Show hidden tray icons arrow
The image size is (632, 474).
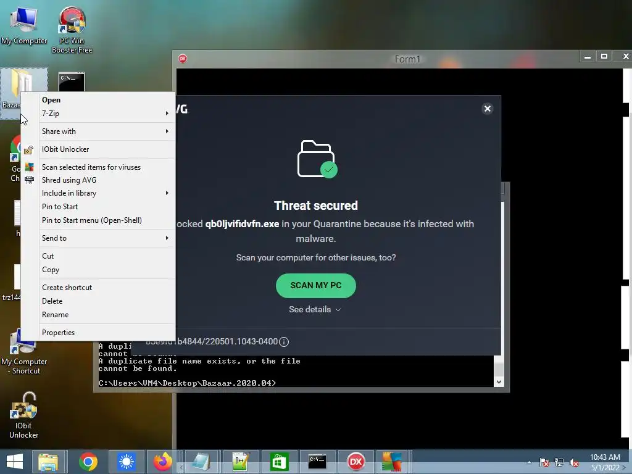point(529,462)
